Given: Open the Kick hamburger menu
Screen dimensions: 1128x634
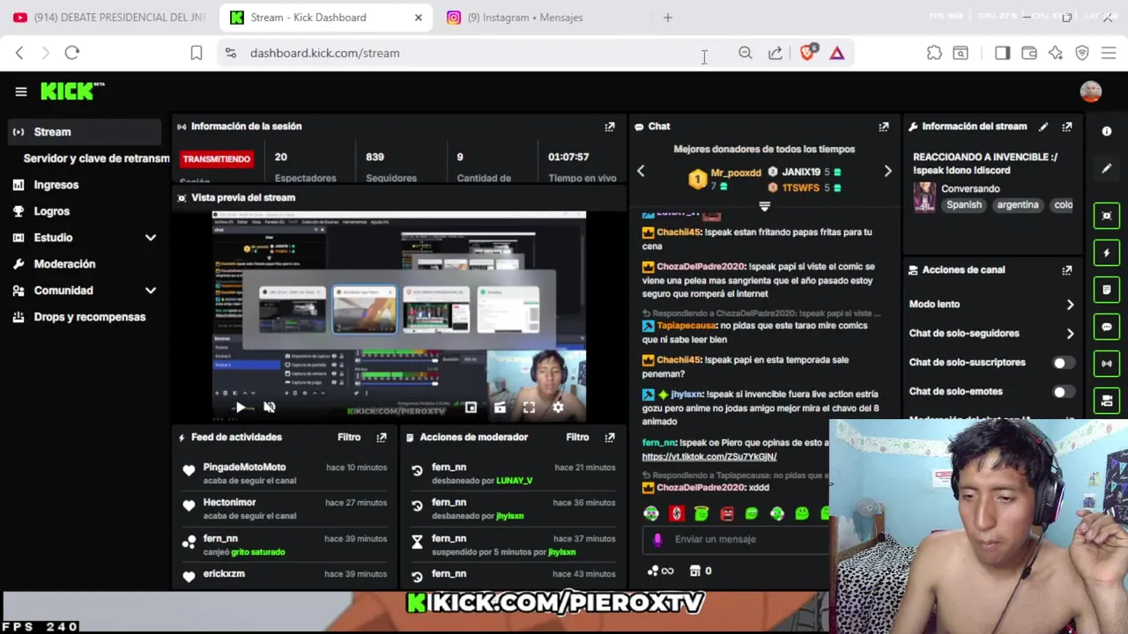Looking at the screenshot, I should click(x=21, y=92).
